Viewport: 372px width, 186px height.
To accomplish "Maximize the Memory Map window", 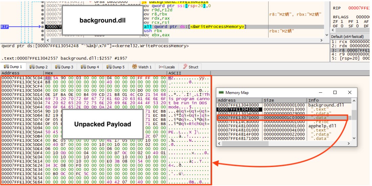I will pos(335,92).
